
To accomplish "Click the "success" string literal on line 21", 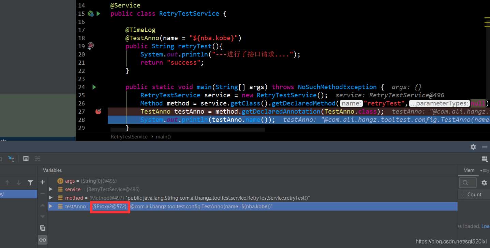I will [183, 63].
